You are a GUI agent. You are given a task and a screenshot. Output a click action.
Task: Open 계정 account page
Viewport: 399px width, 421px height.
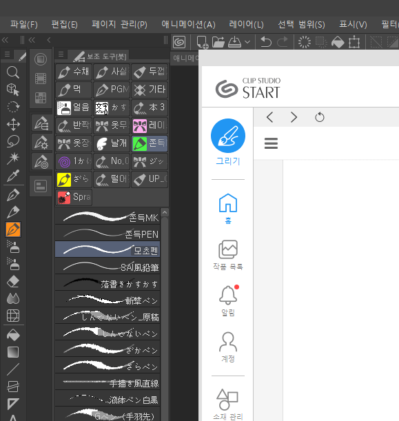[228, 347]
